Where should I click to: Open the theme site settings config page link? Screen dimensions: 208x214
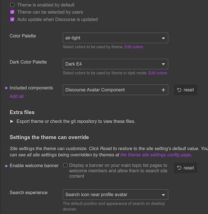tap(156, 155)
